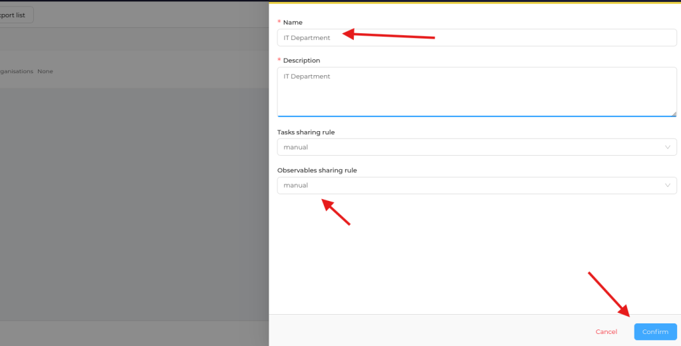The image size is (681, 346).
Task: Click the Tasks sharing rule chevron arrow
Action: coord(667,147)
